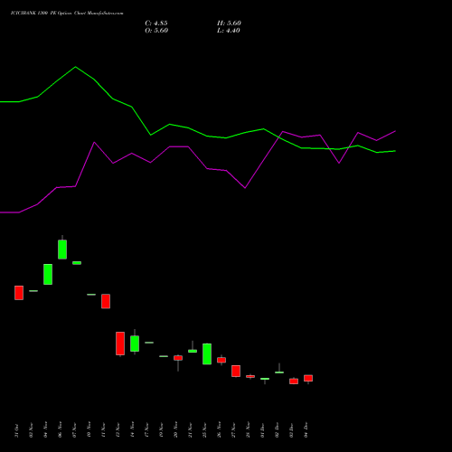This screenshot has width=452, height=452.
Task: Click the '26 Nov' date label
Action: (219, 430)
